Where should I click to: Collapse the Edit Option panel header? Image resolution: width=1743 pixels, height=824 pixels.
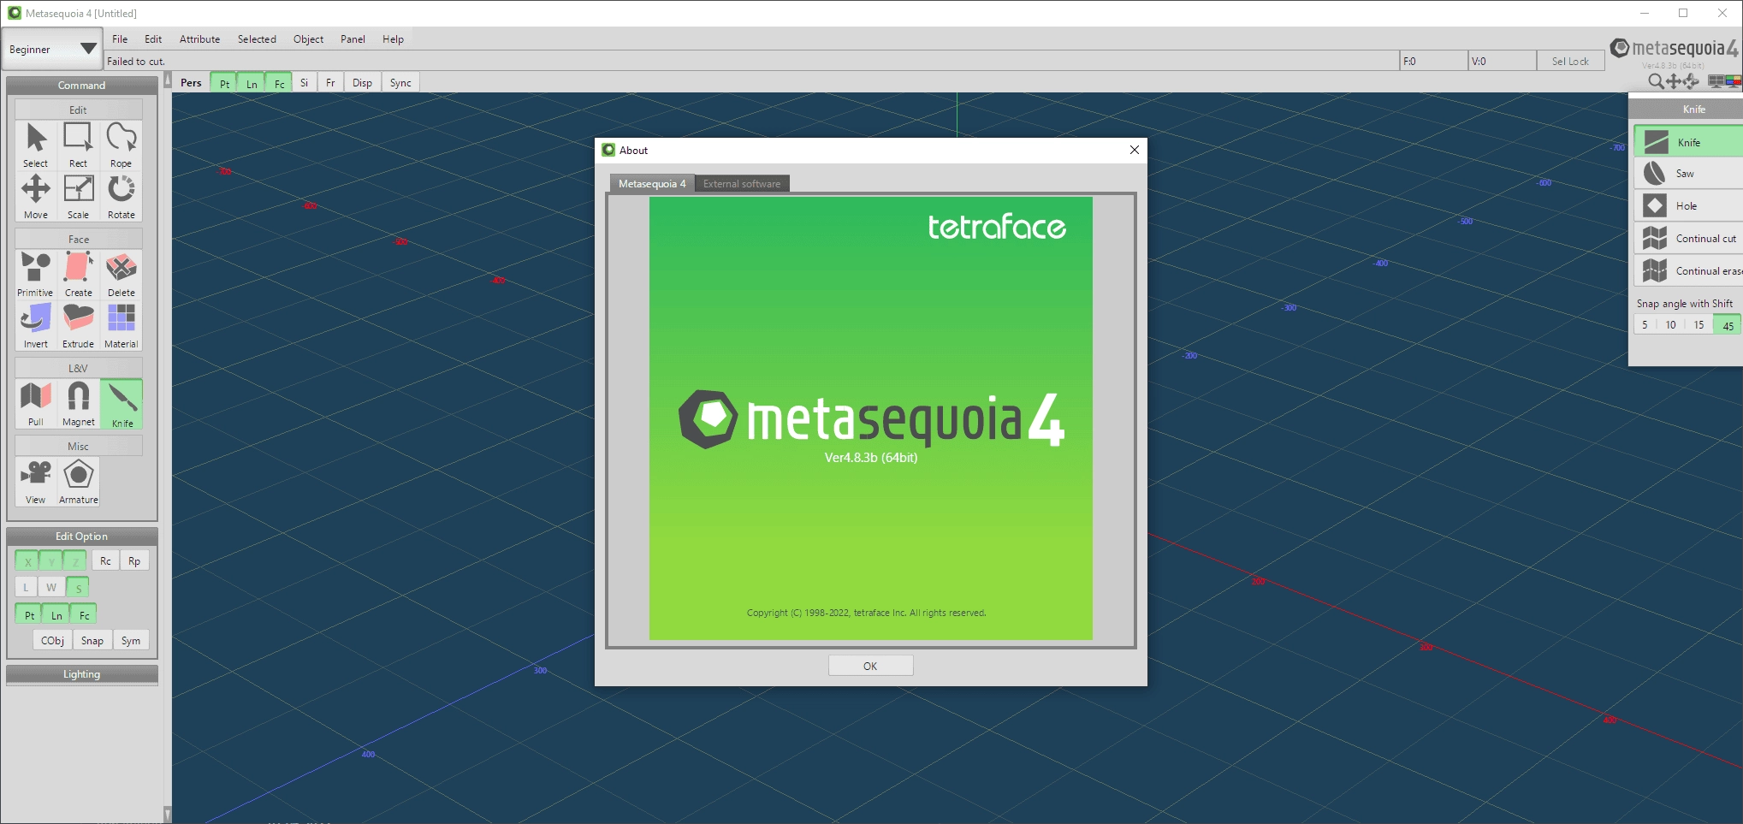click(x=82, y=536)
